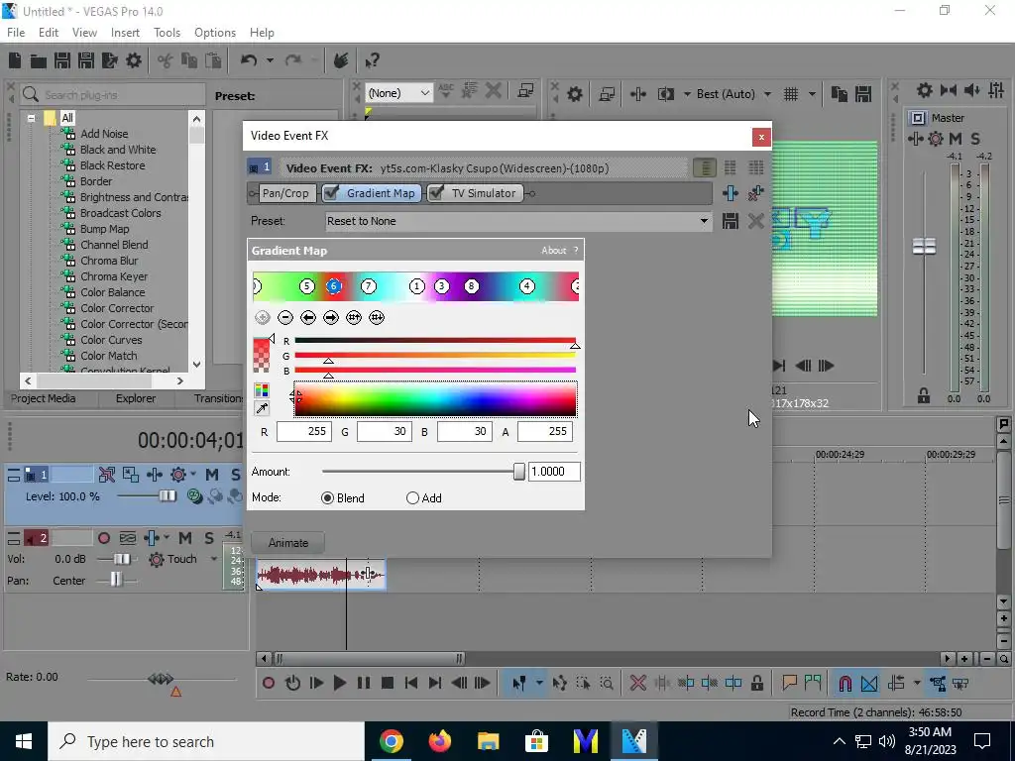Toggle Master bus Solo S button
The image size is (1015, 761).
point(975,139)
